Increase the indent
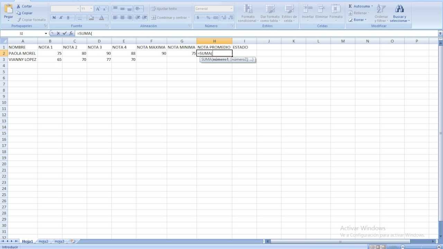Screen dimensions: 443x249 click(x=144, y=18)
